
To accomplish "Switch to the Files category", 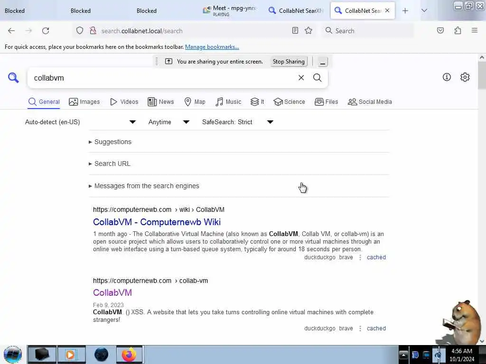I will (x=326, y=102).
